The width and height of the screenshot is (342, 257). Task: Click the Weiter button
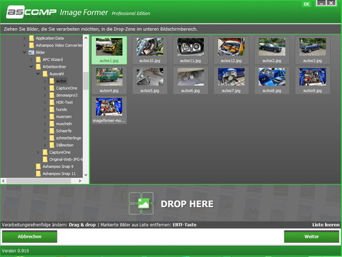point(311,236)
